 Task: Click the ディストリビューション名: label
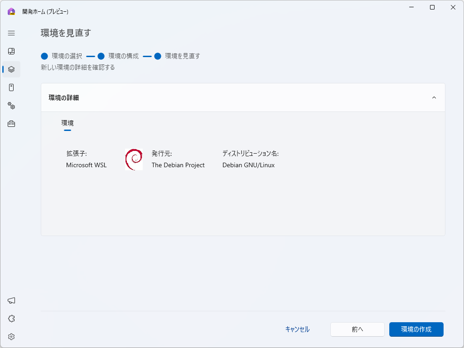251,154
